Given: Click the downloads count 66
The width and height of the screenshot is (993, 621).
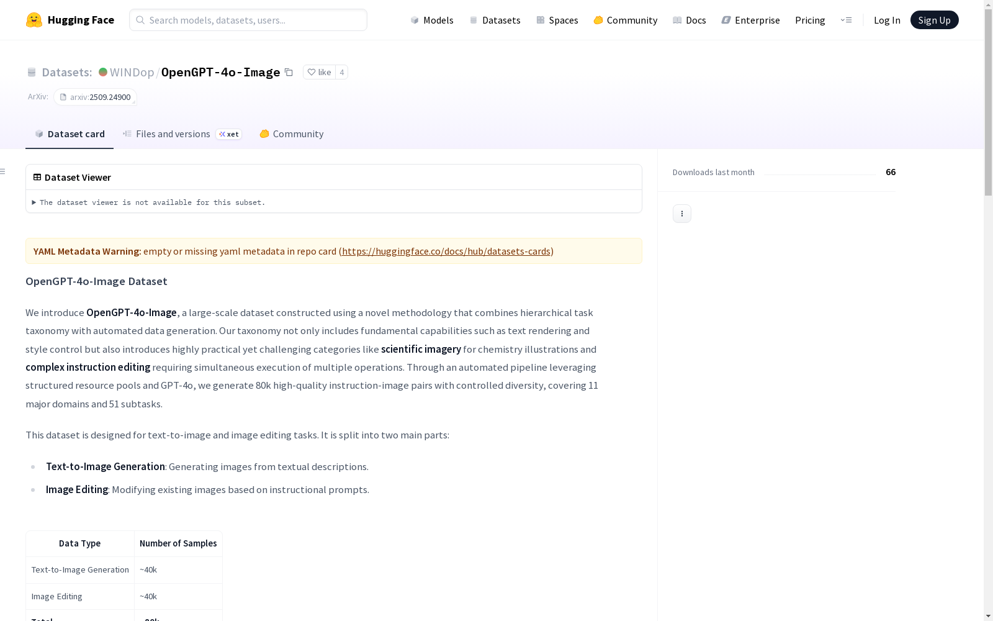Looking at the screenshot, I should [891, 172].
